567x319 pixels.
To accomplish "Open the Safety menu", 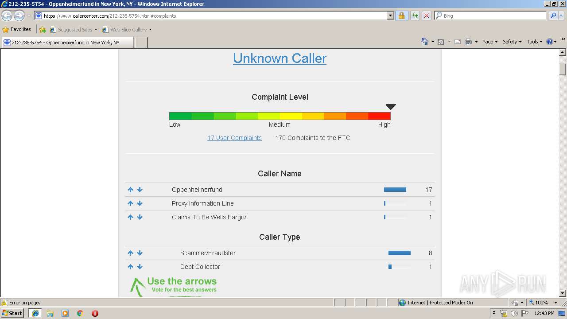I will click(512, 42).
